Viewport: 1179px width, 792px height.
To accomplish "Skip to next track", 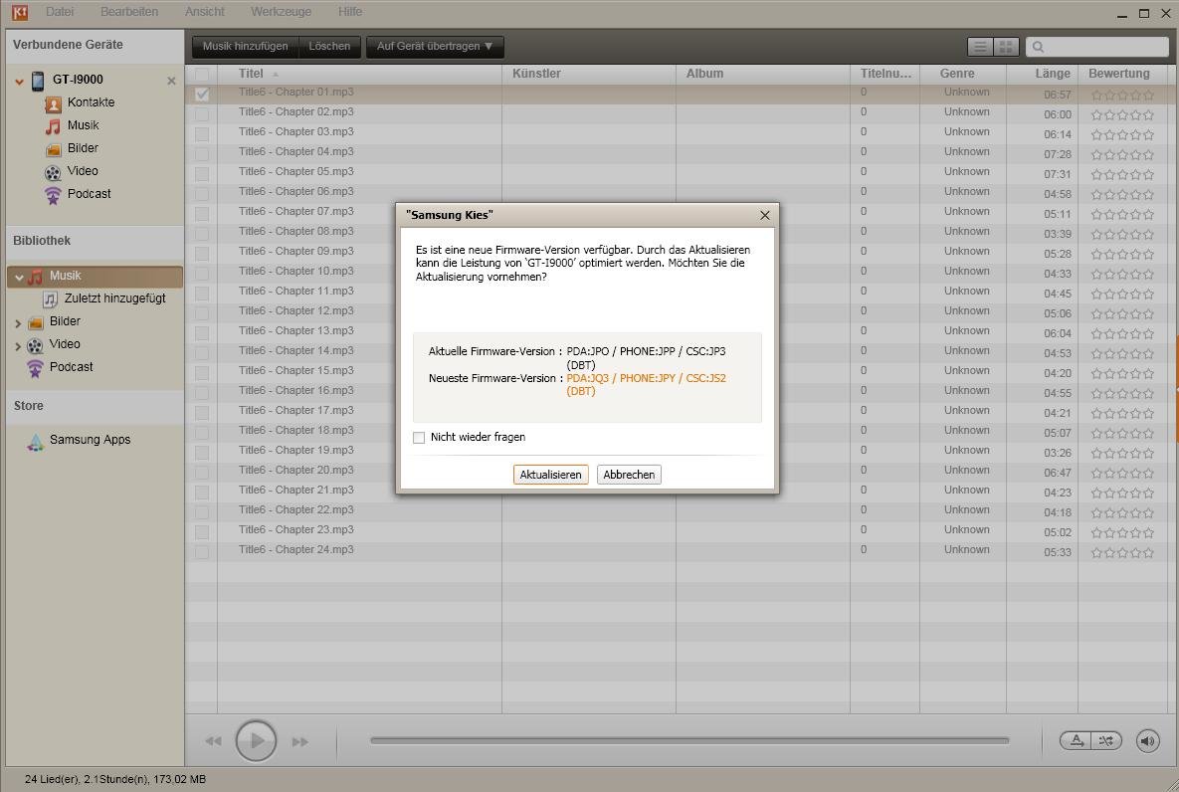I will pyautogui.click(x=300, y=741).
